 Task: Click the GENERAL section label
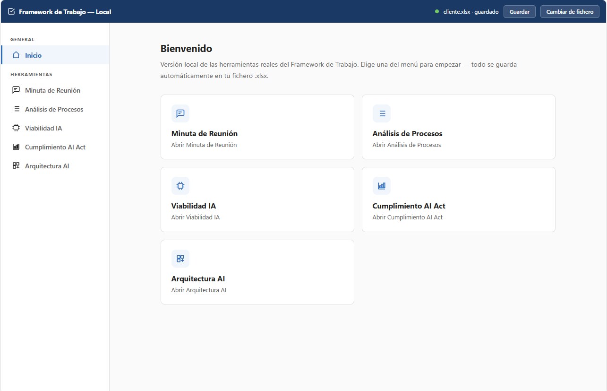(x=23, y=39)
